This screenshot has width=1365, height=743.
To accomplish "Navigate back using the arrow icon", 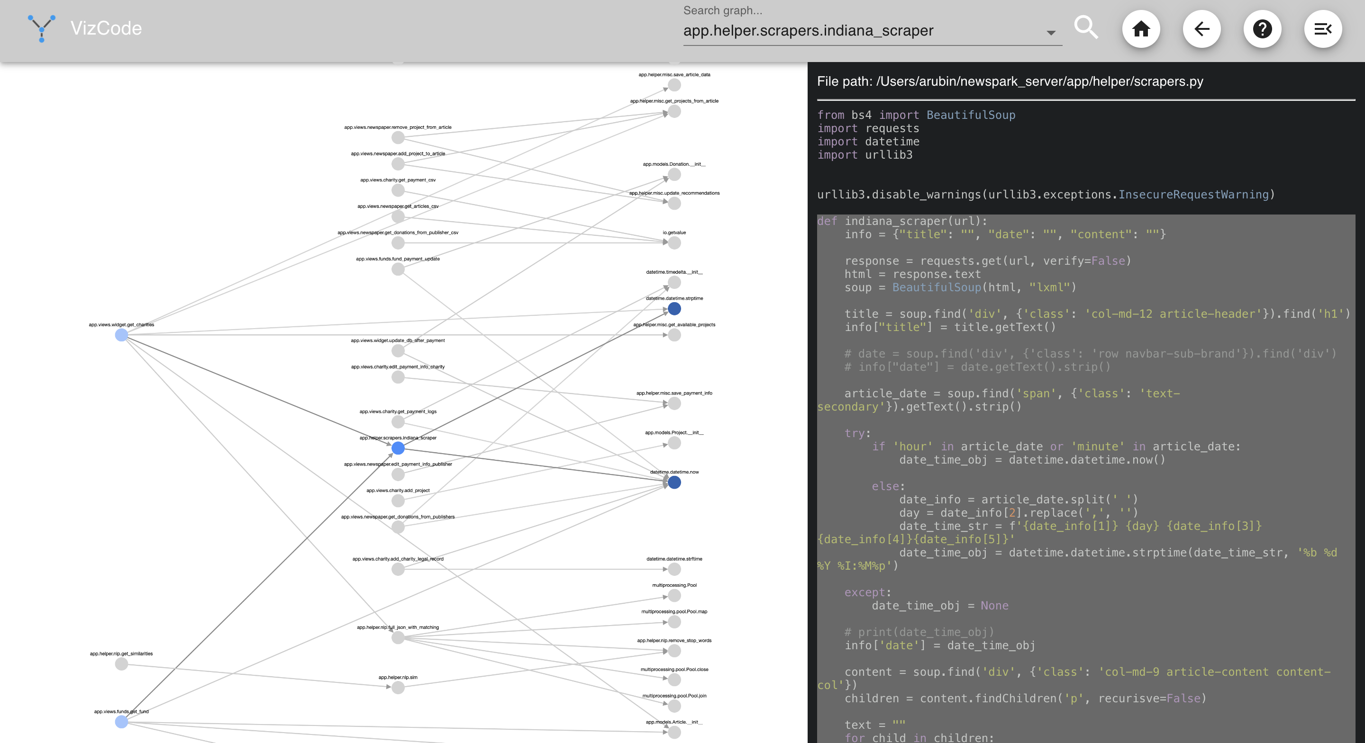I will point(1202,29).
